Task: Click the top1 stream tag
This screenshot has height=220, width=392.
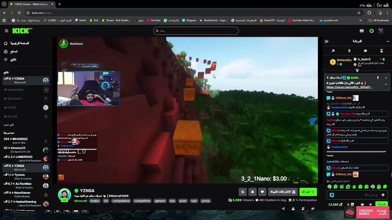Action: click(x=194, y=201)
